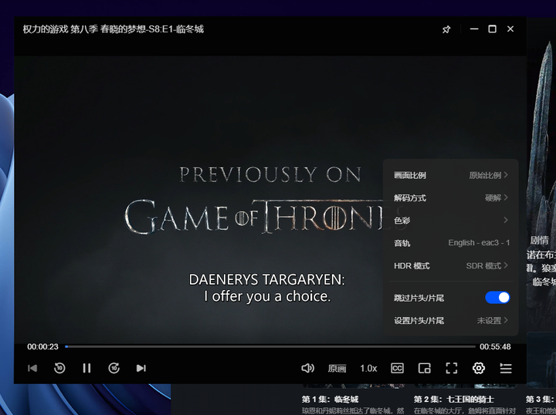
Task: Open 设置片头/片尾 settings
Action: (x=493, y=321)
